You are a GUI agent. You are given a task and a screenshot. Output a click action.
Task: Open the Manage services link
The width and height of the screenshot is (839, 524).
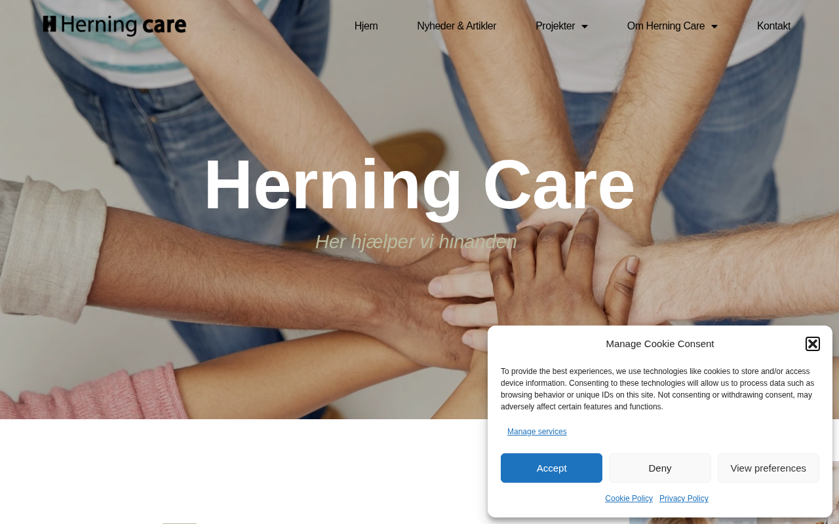[537, 432]
